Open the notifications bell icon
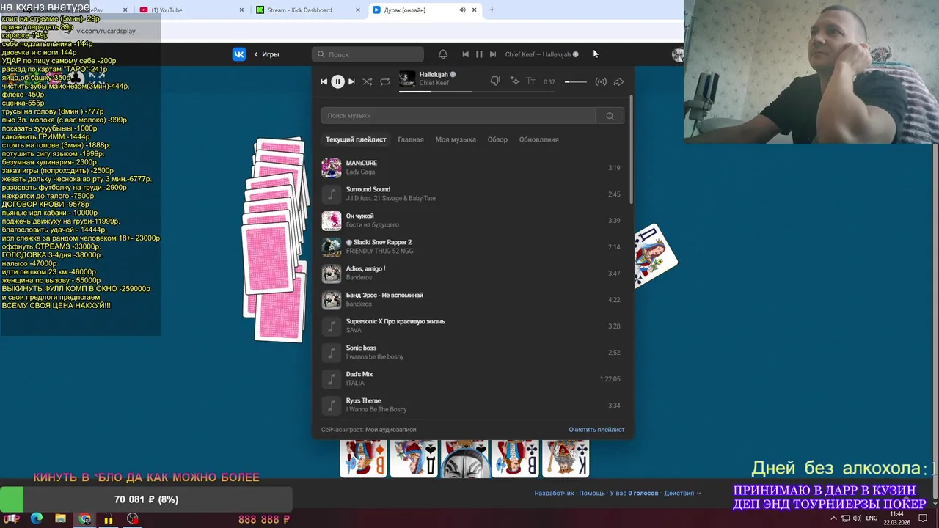939x528 pixels. pyautogui.click(x=443, y=54)
